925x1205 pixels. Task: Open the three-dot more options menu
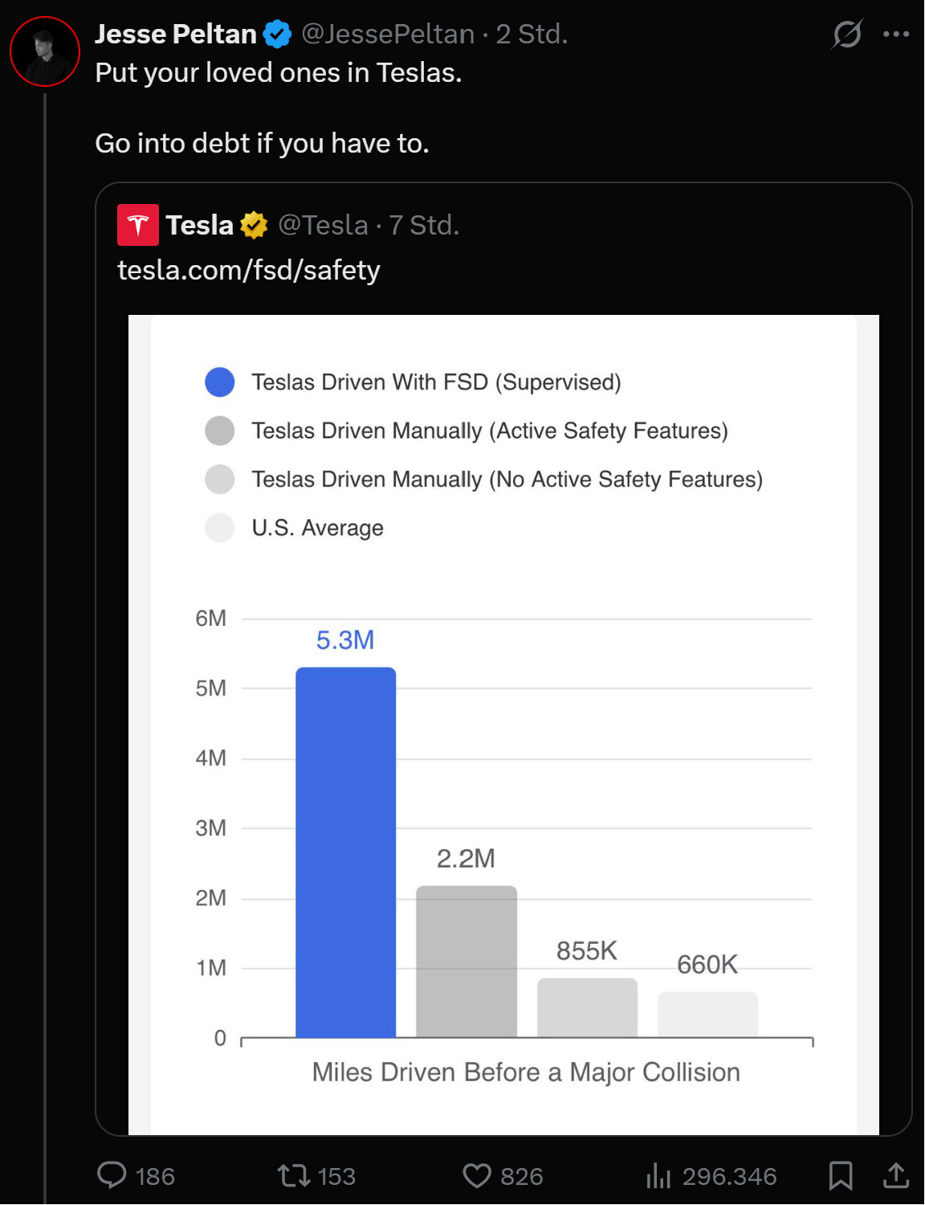[x=896, y=34]
